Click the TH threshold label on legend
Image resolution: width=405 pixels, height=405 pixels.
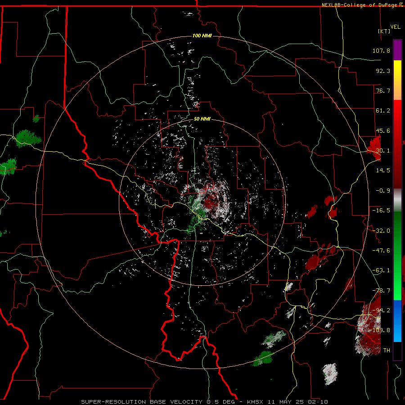click(387, 351)
